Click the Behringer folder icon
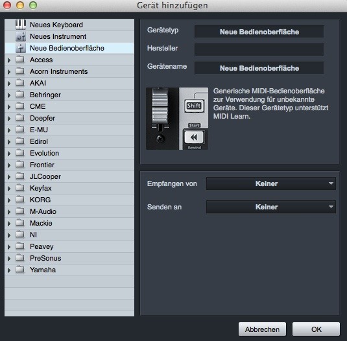This screenshot has width=347, height=341. (x=20, y=95)
